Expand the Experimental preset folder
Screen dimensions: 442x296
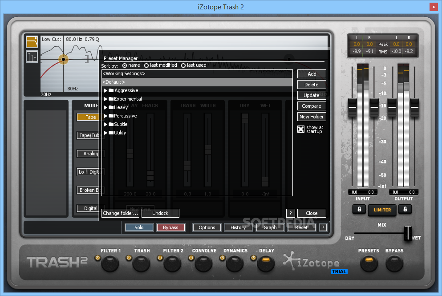point(105,99)
